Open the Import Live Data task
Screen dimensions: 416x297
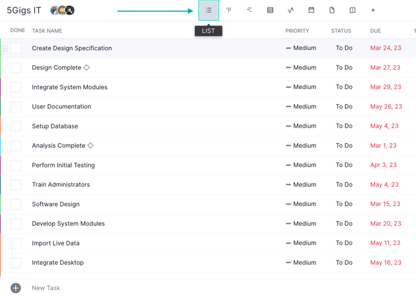click(56, 243)
